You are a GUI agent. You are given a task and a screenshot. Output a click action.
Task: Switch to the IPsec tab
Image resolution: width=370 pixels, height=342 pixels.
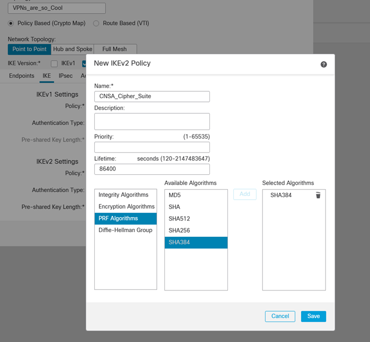(66, 75)
